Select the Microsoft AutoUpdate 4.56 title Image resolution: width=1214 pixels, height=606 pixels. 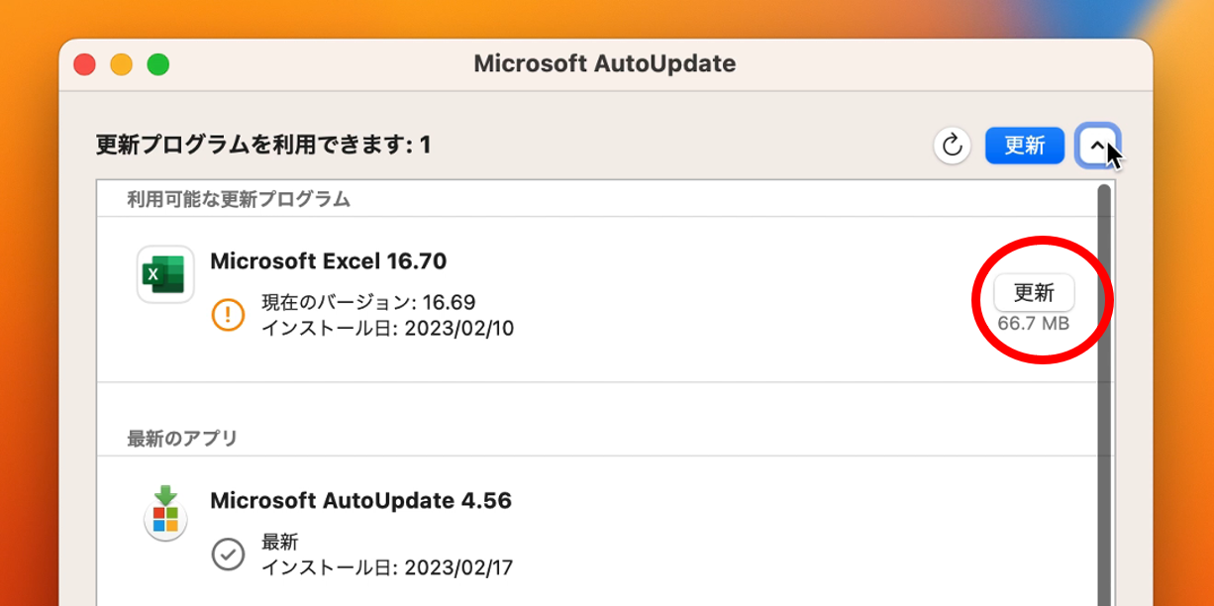(360, 500)
